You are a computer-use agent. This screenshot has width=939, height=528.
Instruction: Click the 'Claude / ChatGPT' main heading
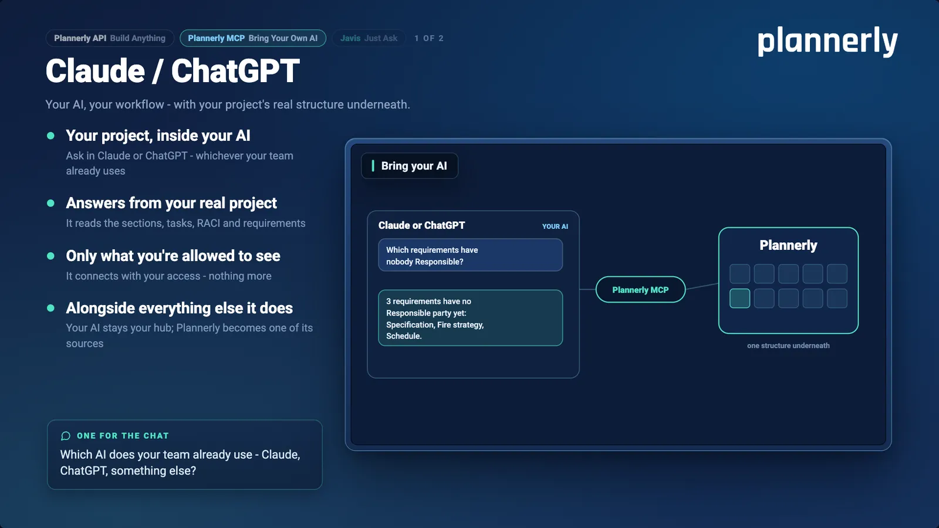coord(173,71)
